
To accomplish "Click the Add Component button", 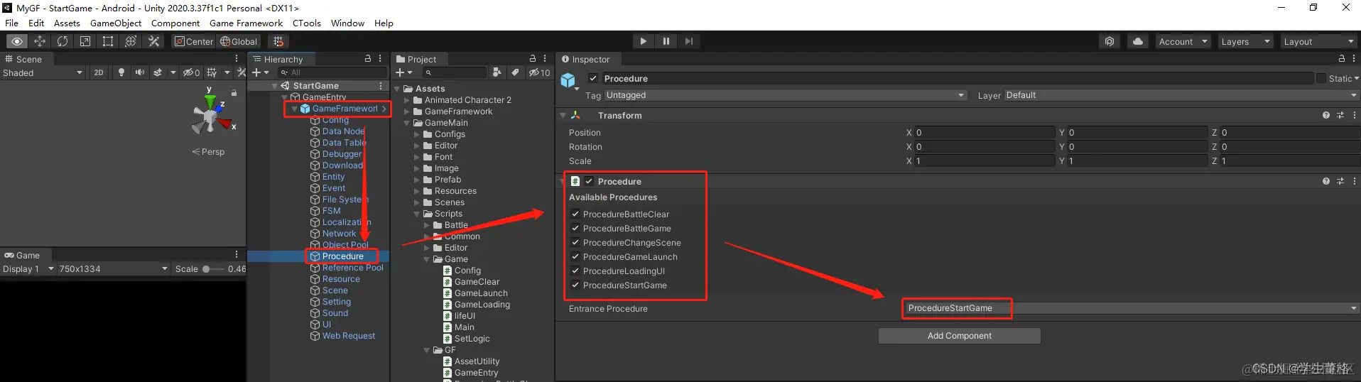I will tap(959, 336).
